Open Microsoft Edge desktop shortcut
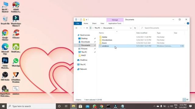This screenshot has width=195, height=109. pos(5,49)
